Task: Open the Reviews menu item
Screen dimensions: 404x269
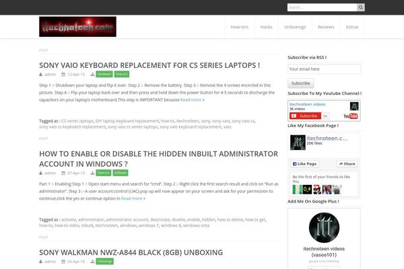Action: pyautogui.click(x=326, y=27)
